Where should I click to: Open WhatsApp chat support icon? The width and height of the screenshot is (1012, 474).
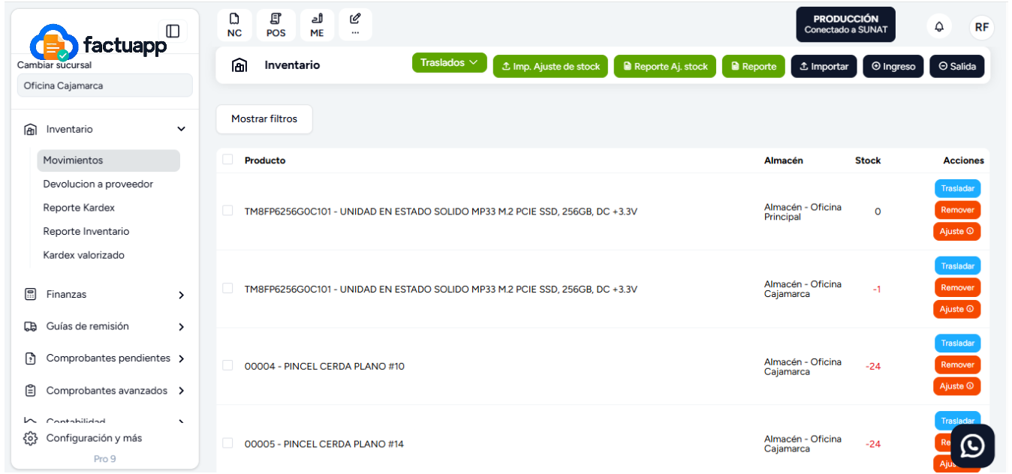[972, 446]
